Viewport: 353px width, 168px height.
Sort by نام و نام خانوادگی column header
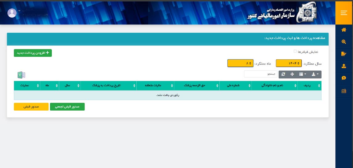274,86
